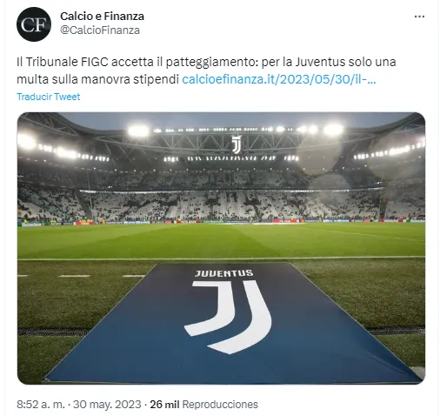This screenshot has height=416, width=440.
Task: Open the CF profile avatar
Action: (x=34, y=24)
